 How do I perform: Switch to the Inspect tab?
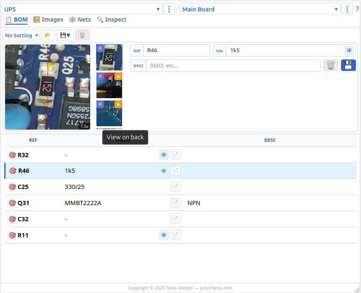tap(111, 20)
